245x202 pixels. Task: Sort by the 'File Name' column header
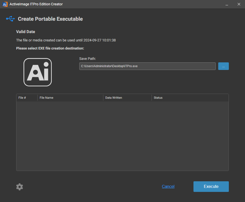[x=46, y=98]
